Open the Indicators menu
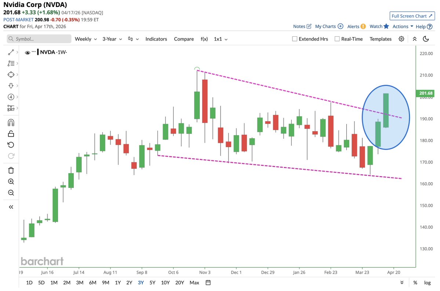 click(x=156, y=39)
